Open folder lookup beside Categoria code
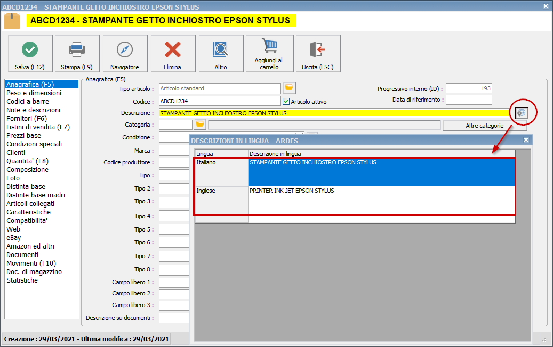This screenshot has height=347, width=553. (200, 124)
